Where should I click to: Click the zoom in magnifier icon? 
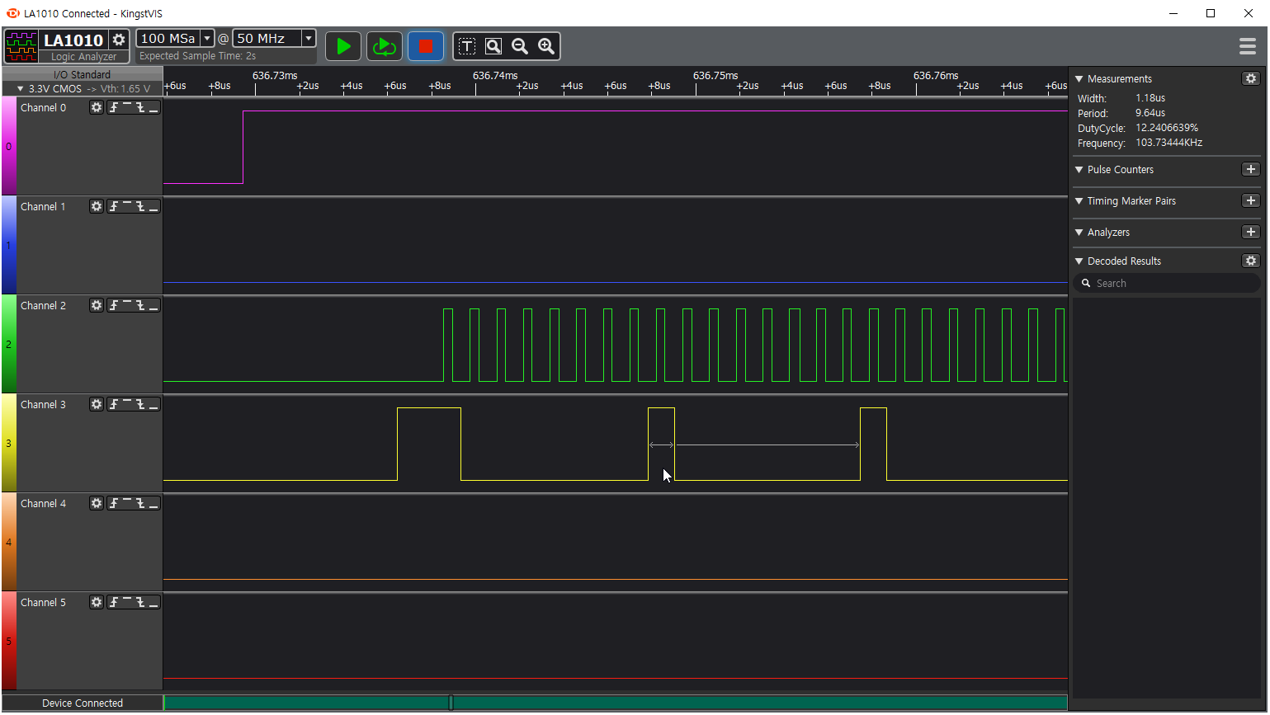(x=546, y=46)
